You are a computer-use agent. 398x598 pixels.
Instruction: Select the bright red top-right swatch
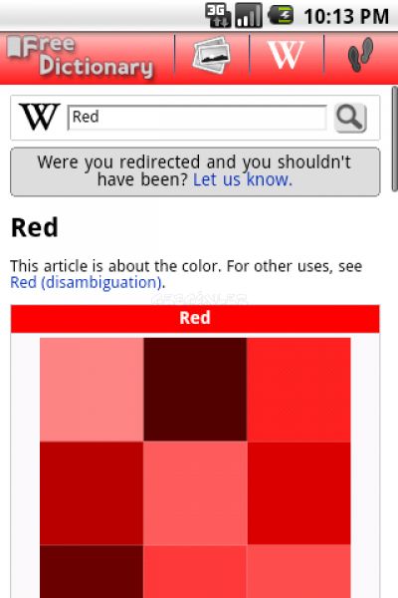coord(298,390)
